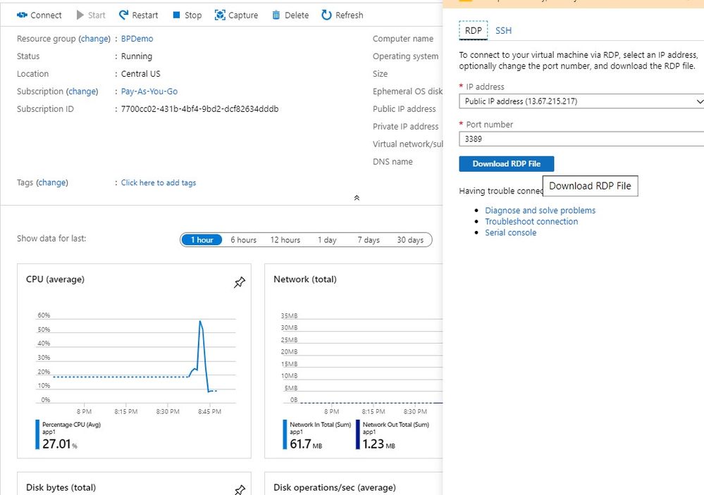Pin the CPU (average) chart
Image resolution: width=704 pixels, height=495 pixels.
coord(240,282)
